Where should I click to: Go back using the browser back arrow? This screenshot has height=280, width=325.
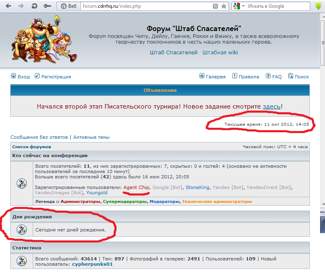coord(8,6)
